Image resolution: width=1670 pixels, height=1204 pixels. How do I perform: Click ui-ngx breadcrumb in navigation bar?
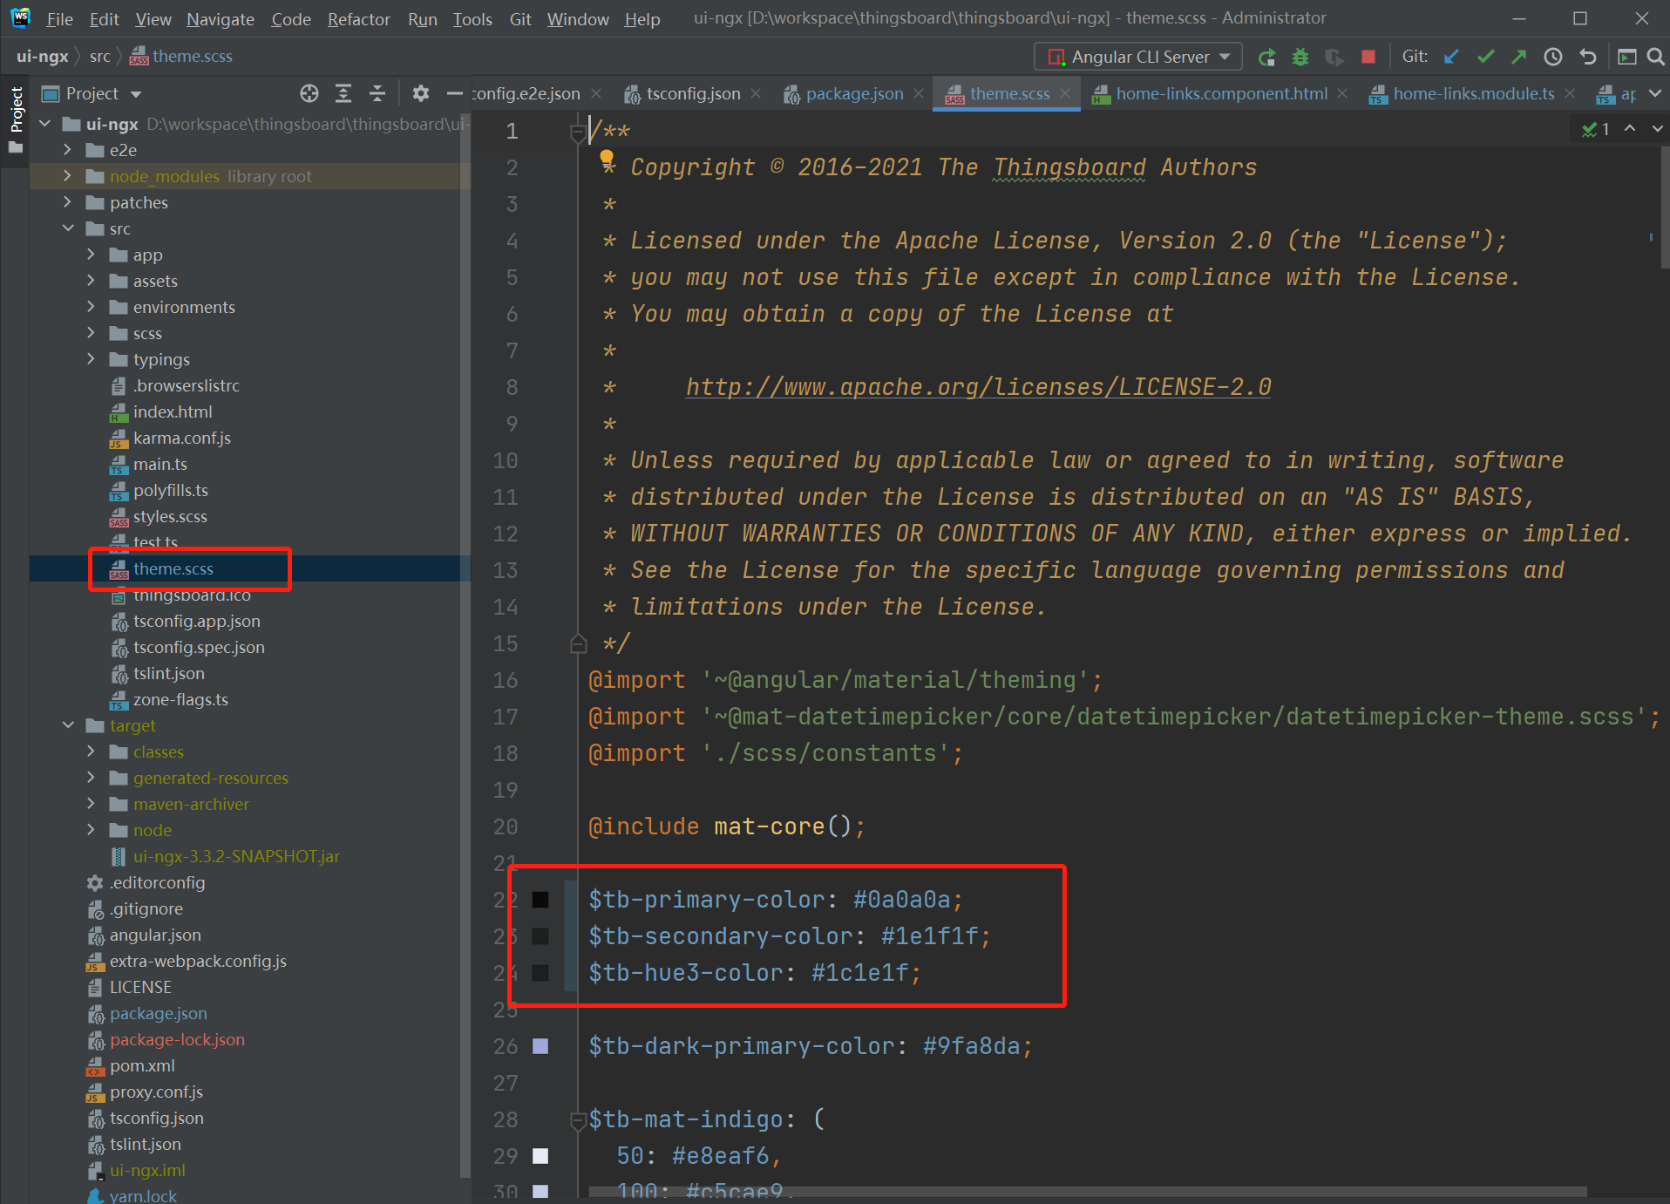pyautogui.click(x=42, y=57)
